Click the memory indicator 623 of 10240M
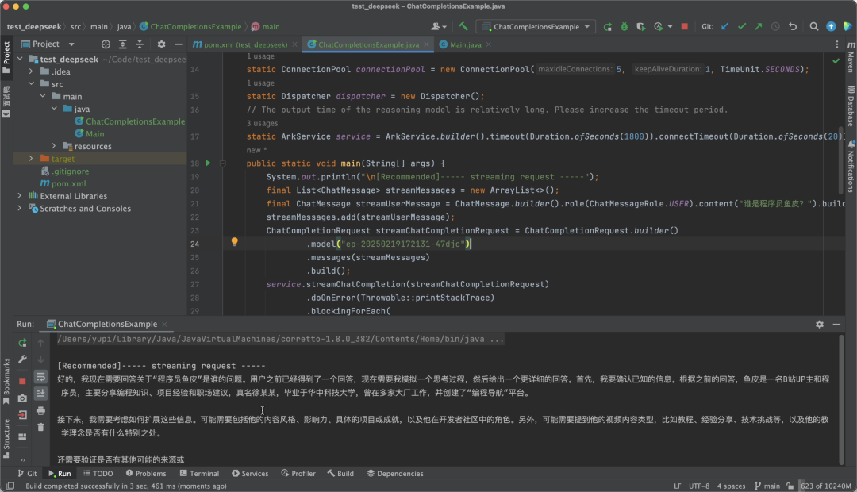This screenshot has height=492, width=857. pos(825,486)
